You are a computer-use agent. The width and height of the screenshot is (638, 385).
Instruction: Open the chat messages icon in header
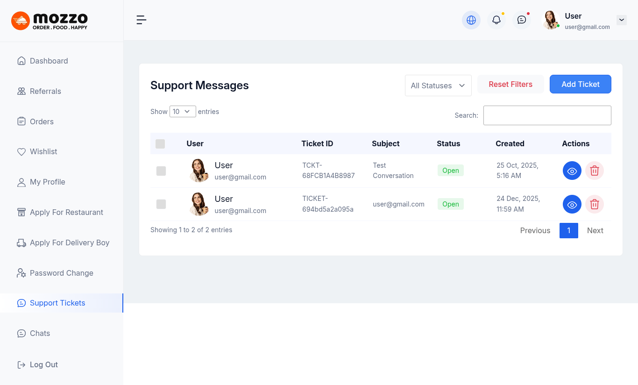[522, 20]
